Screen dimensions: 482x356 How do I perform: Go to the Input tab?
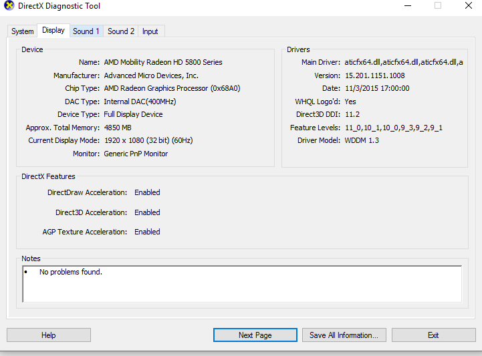150,31
